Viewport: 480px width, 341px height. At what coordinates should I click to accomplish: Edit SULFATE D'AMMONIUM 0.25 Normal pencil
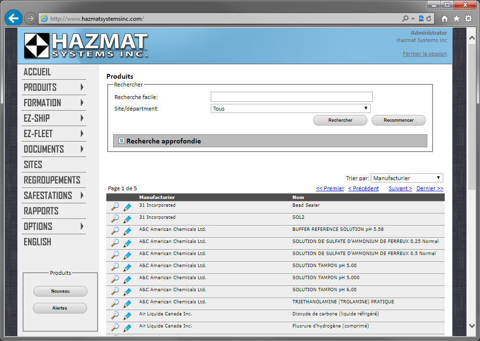click(127, 243)
